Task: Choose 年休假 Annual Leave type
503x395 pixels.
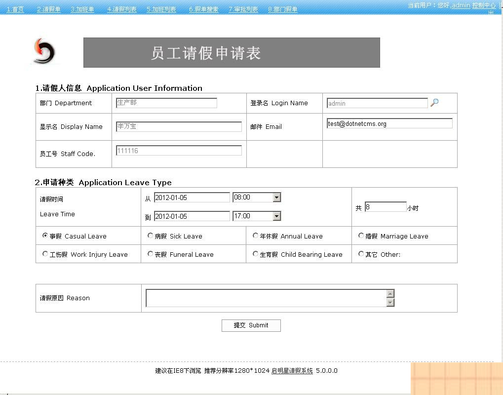Action: coord(255,236)
